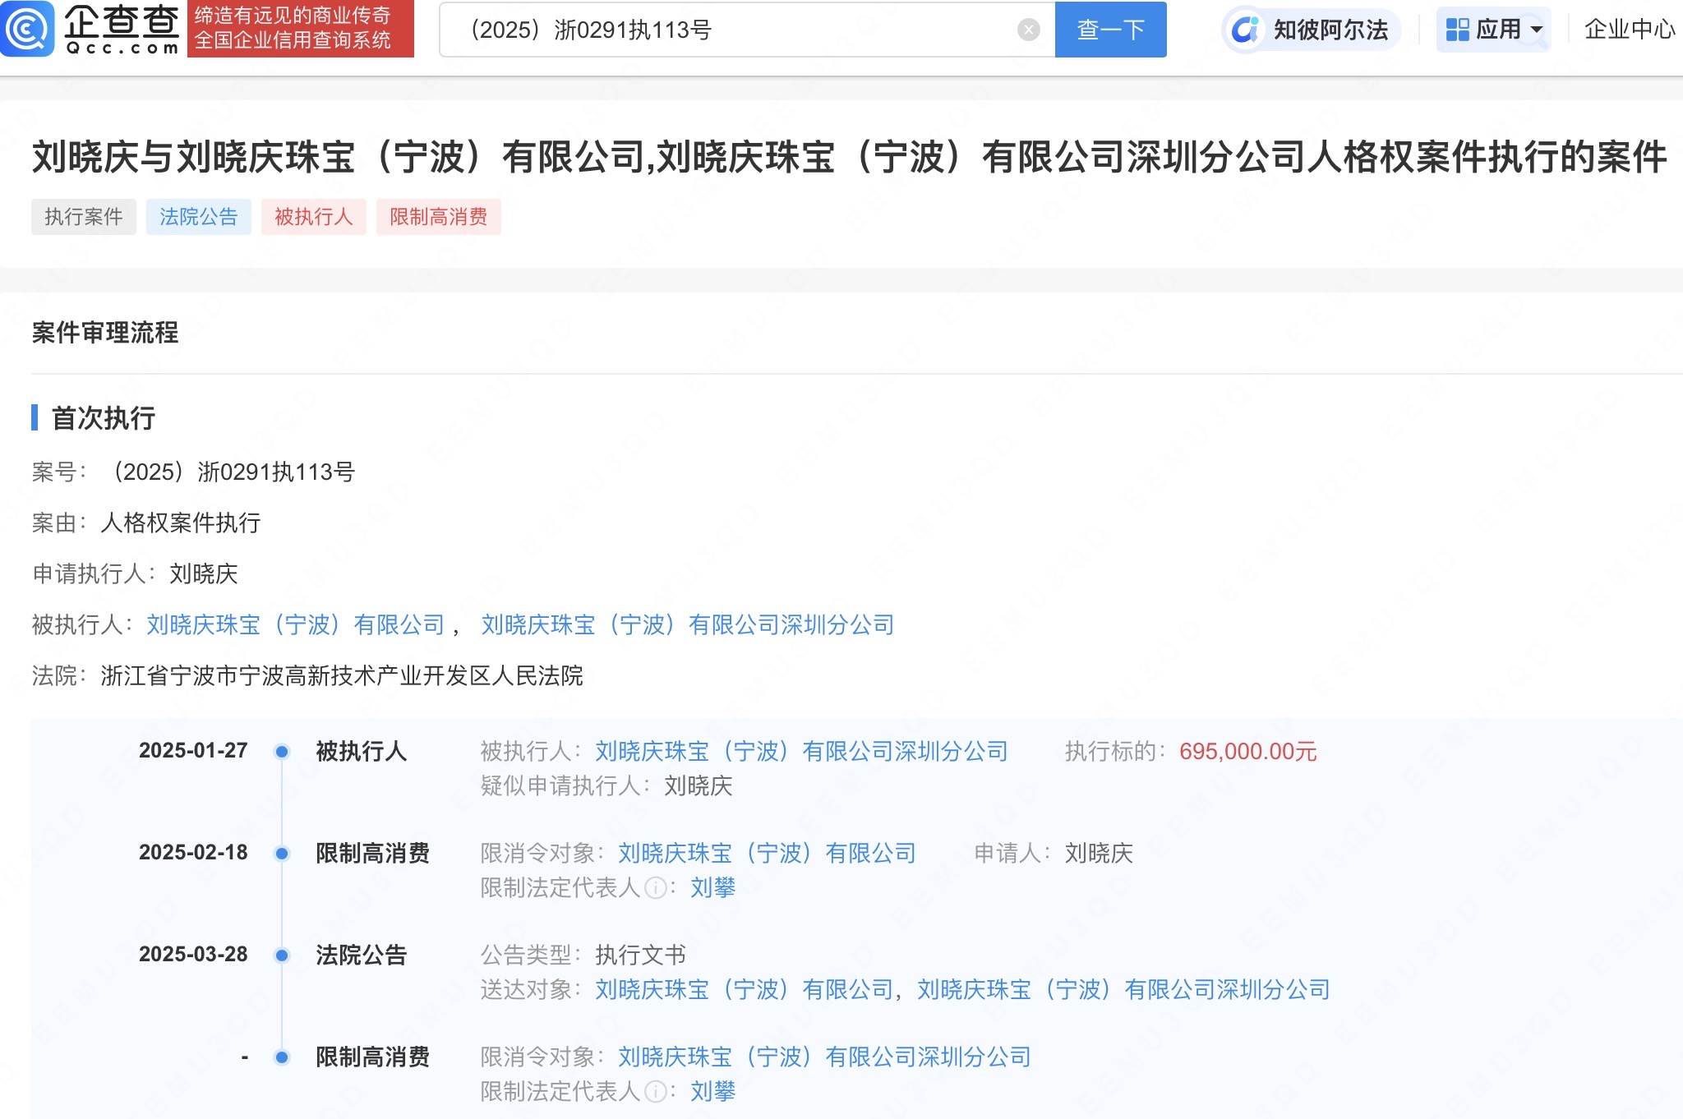Open 刘攀 link under 2025-02-18 entry

pos(712,888)
